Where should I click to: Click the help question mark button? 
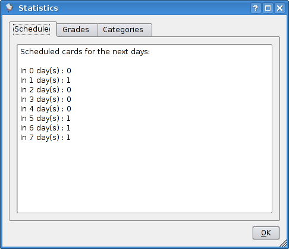point(256,8)
